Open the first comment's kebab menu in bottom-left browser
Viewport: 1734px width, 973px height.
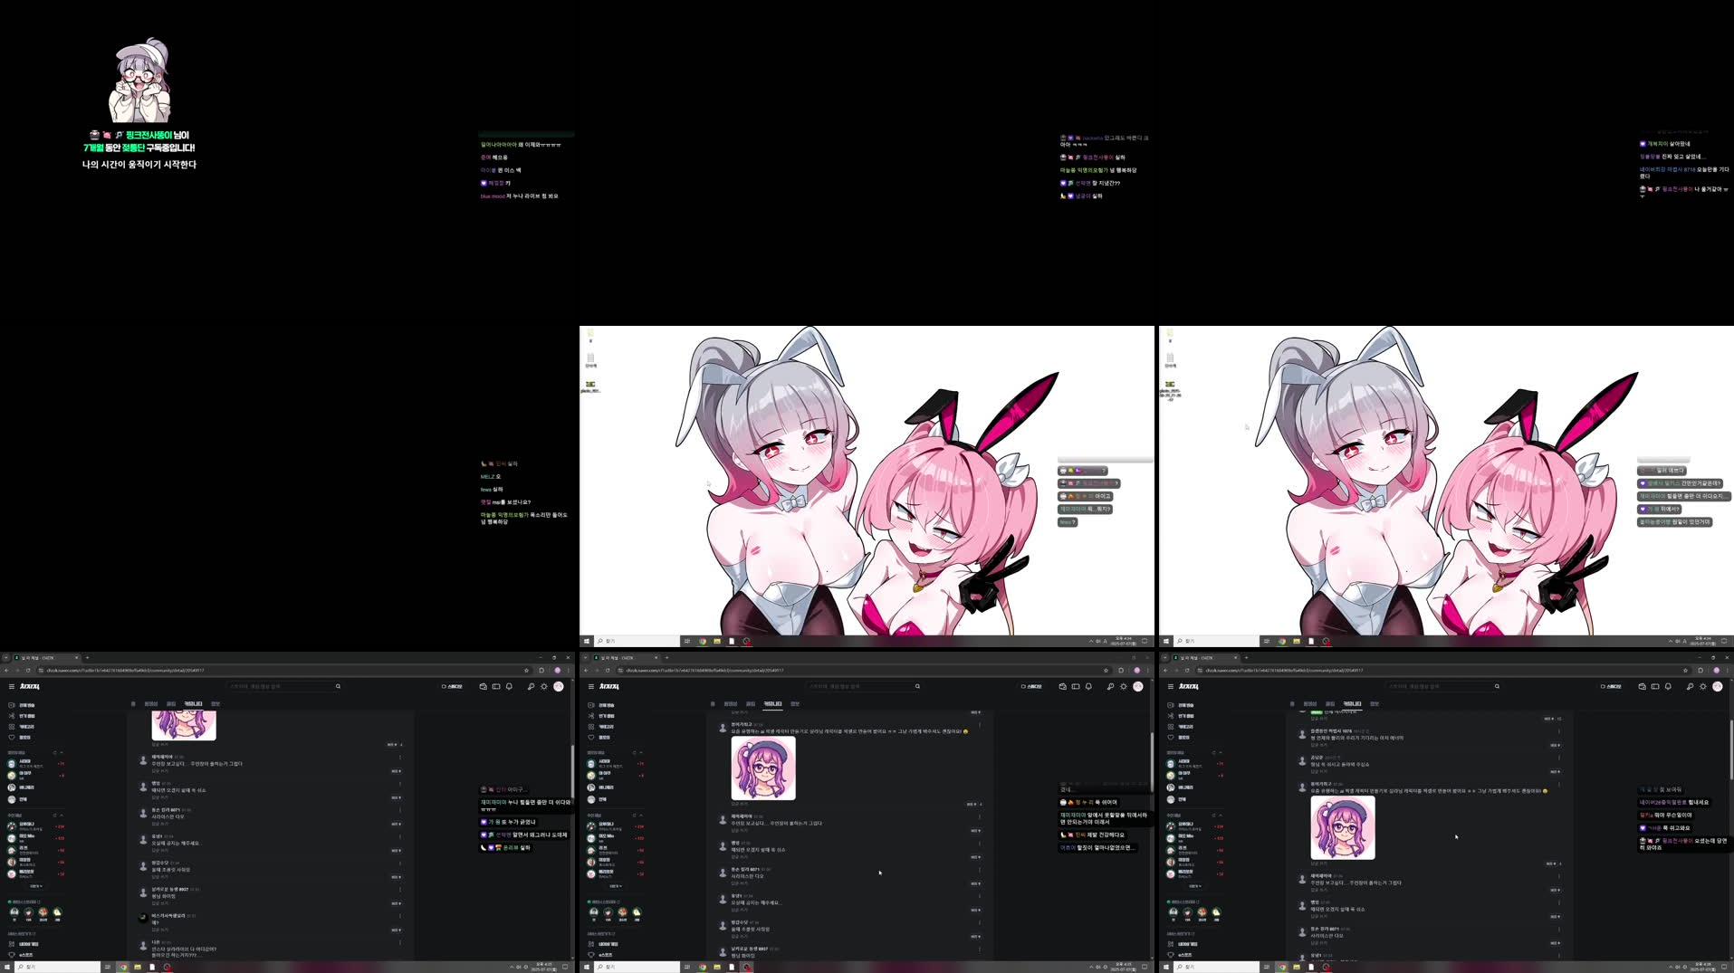tap(400, 759)
